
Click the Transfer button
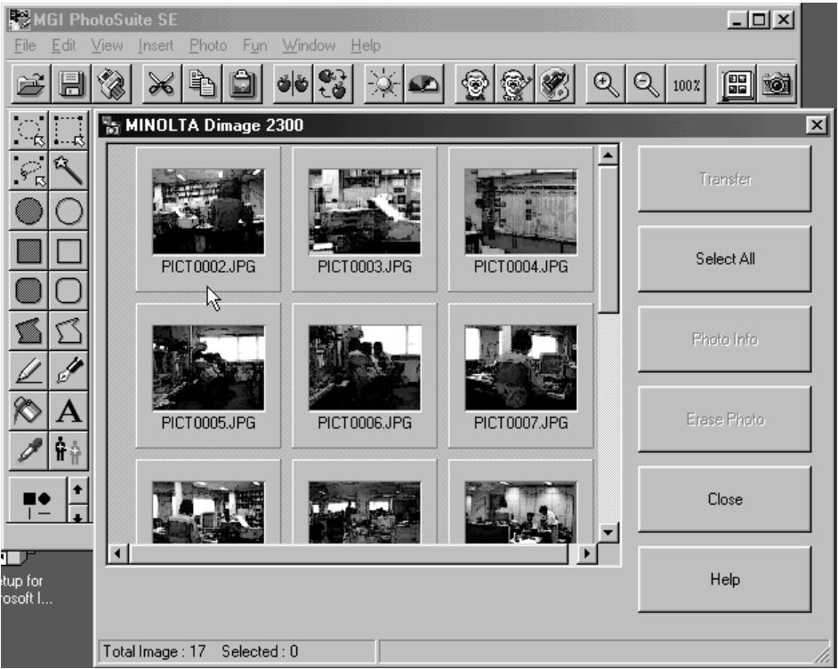pyautogui.click(x=725, y=179)
